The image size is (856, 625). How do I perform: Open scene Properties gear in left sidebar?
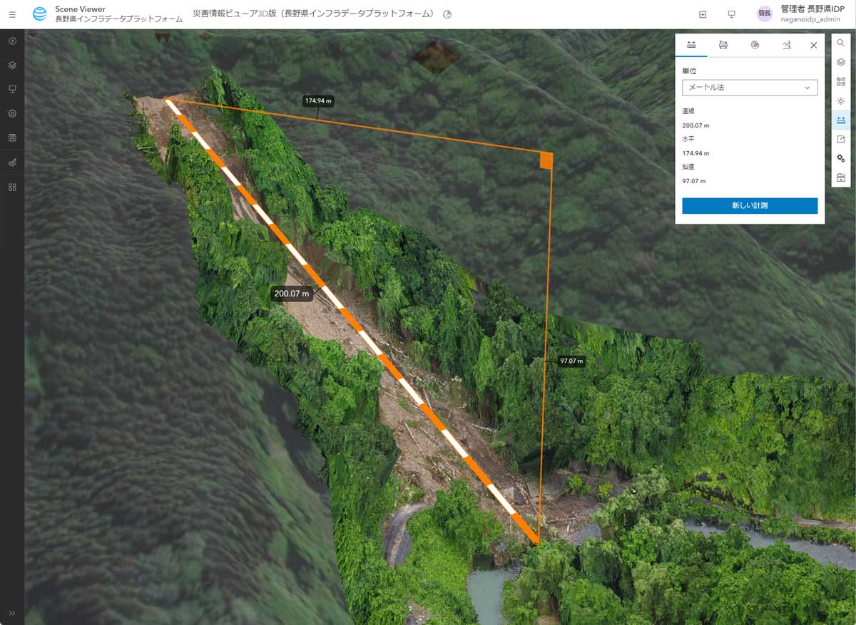12,113
